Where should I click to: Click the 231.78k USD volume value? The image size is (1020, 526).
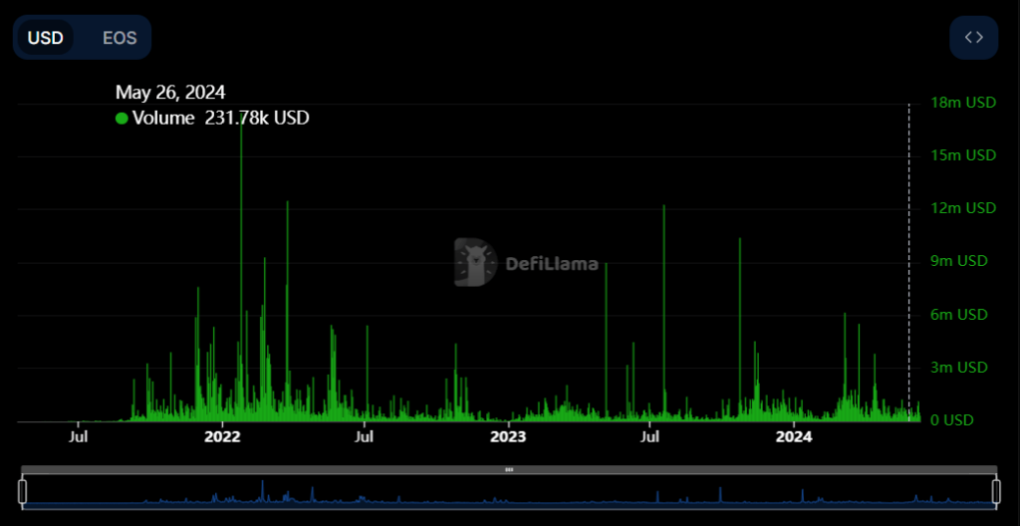click(257, 119)
